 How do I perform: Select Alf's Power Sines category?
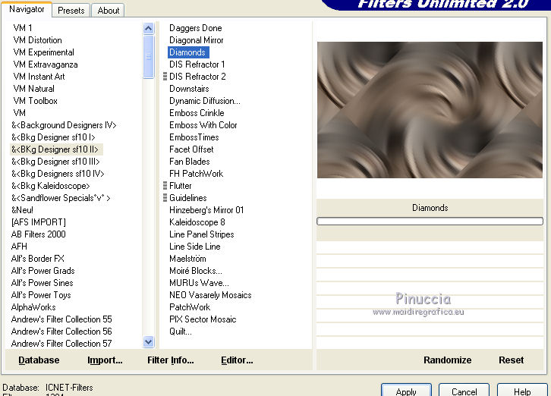point(43,283)
